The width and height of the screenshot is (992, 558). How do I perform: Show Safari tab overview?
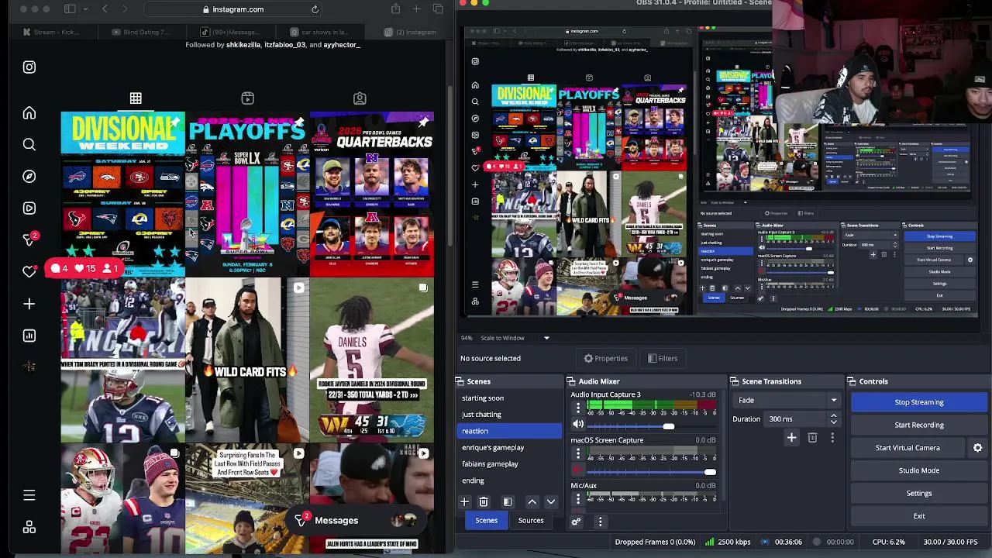[438, 9]
